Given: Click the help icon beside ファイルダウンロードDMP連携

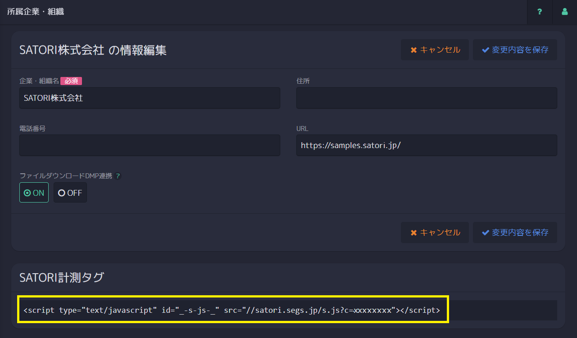Looking at the screenshot, I should (118, 176).
